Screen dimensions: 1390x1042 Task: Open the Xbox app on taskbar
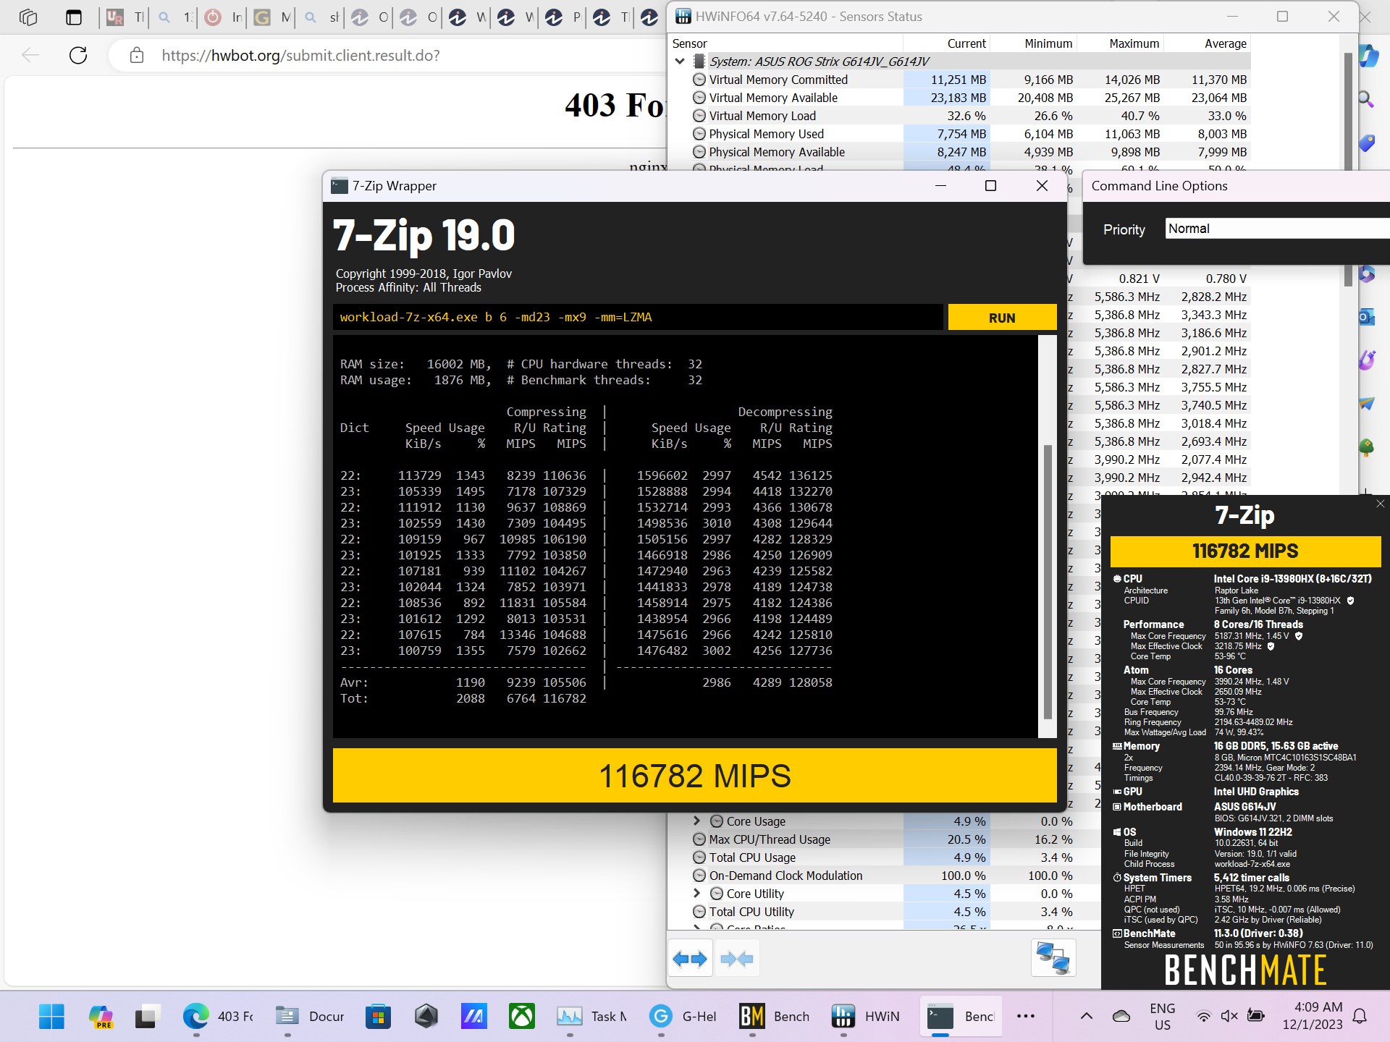(521, 1017)
